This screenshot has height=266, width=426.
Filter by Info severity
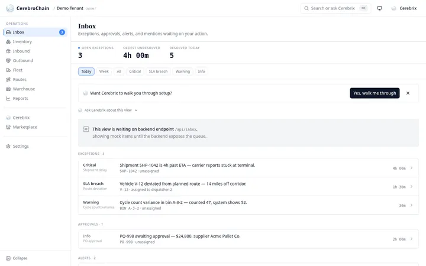(201, 72)
